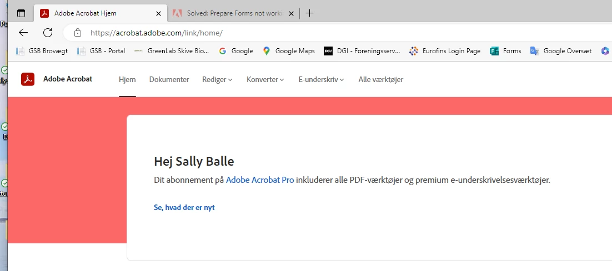Go to Hjem in Acrobat navigation

point(127,79)
